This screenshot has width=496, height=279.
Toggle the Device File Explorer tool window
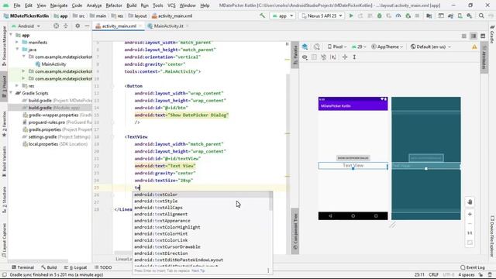pyautogui.click(x=492, y=236)
